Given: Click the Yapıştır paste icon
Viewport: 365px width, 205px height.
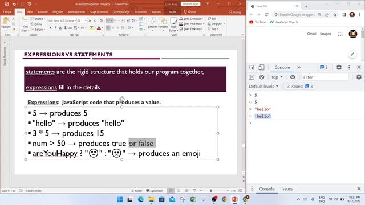Looking at the screenshot, I should (6, 21).
